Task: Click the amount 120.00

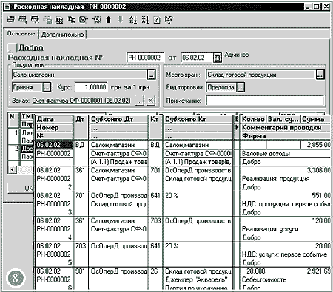Action: (320, 220)
